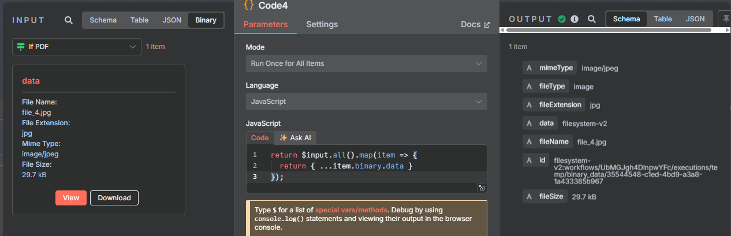Open the Ask AI tab
Image resolution: width=731 pixels, height=236 pixels.
295,138
